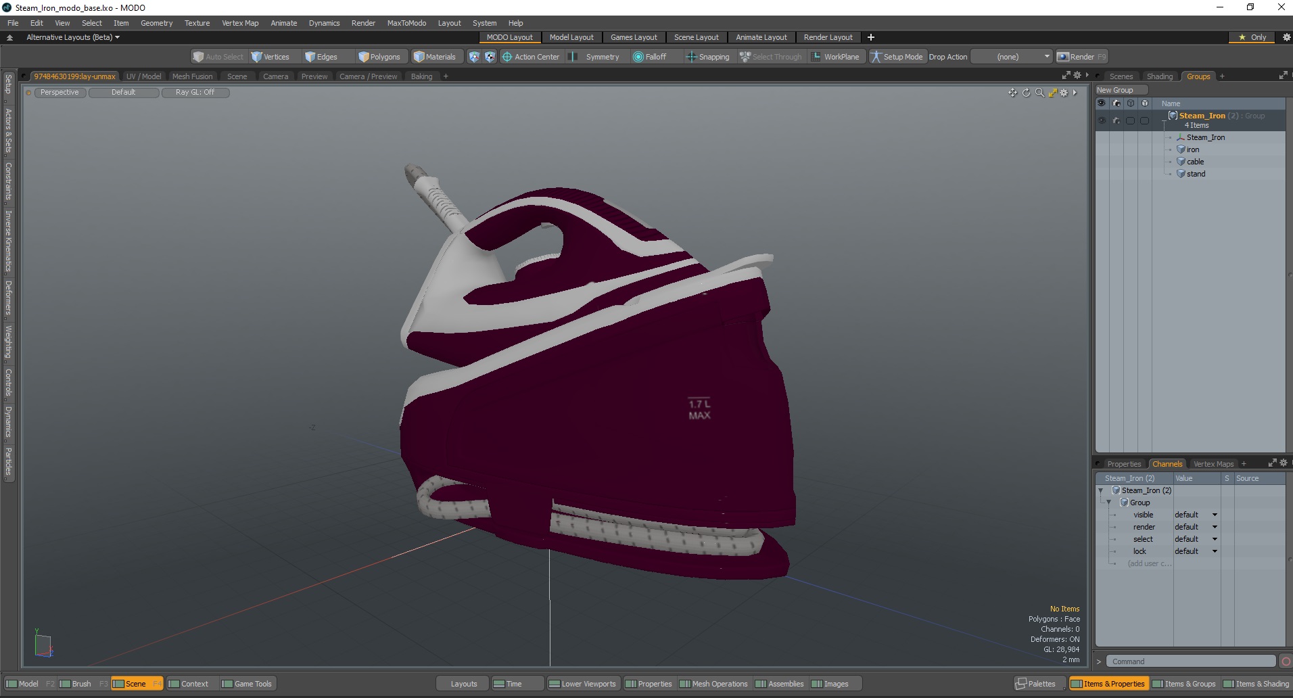Add new layout tab with plus

click(x=871, y=37)
